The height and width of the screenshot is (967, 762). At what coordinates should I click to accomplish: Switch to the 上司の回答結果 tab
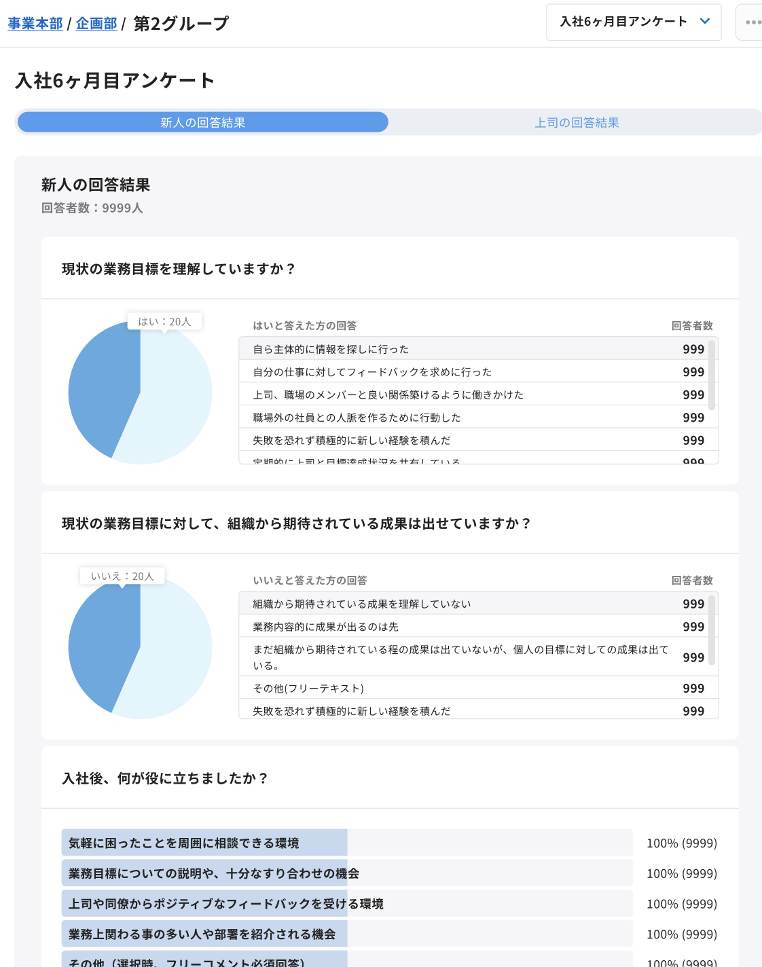click(x=577, y=123)
